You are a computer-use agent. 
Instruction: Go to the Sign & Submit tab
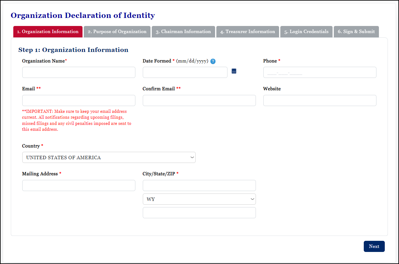(356, 32)
